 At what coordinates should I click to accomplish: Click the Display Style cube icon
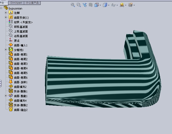(x=105, y=5)
